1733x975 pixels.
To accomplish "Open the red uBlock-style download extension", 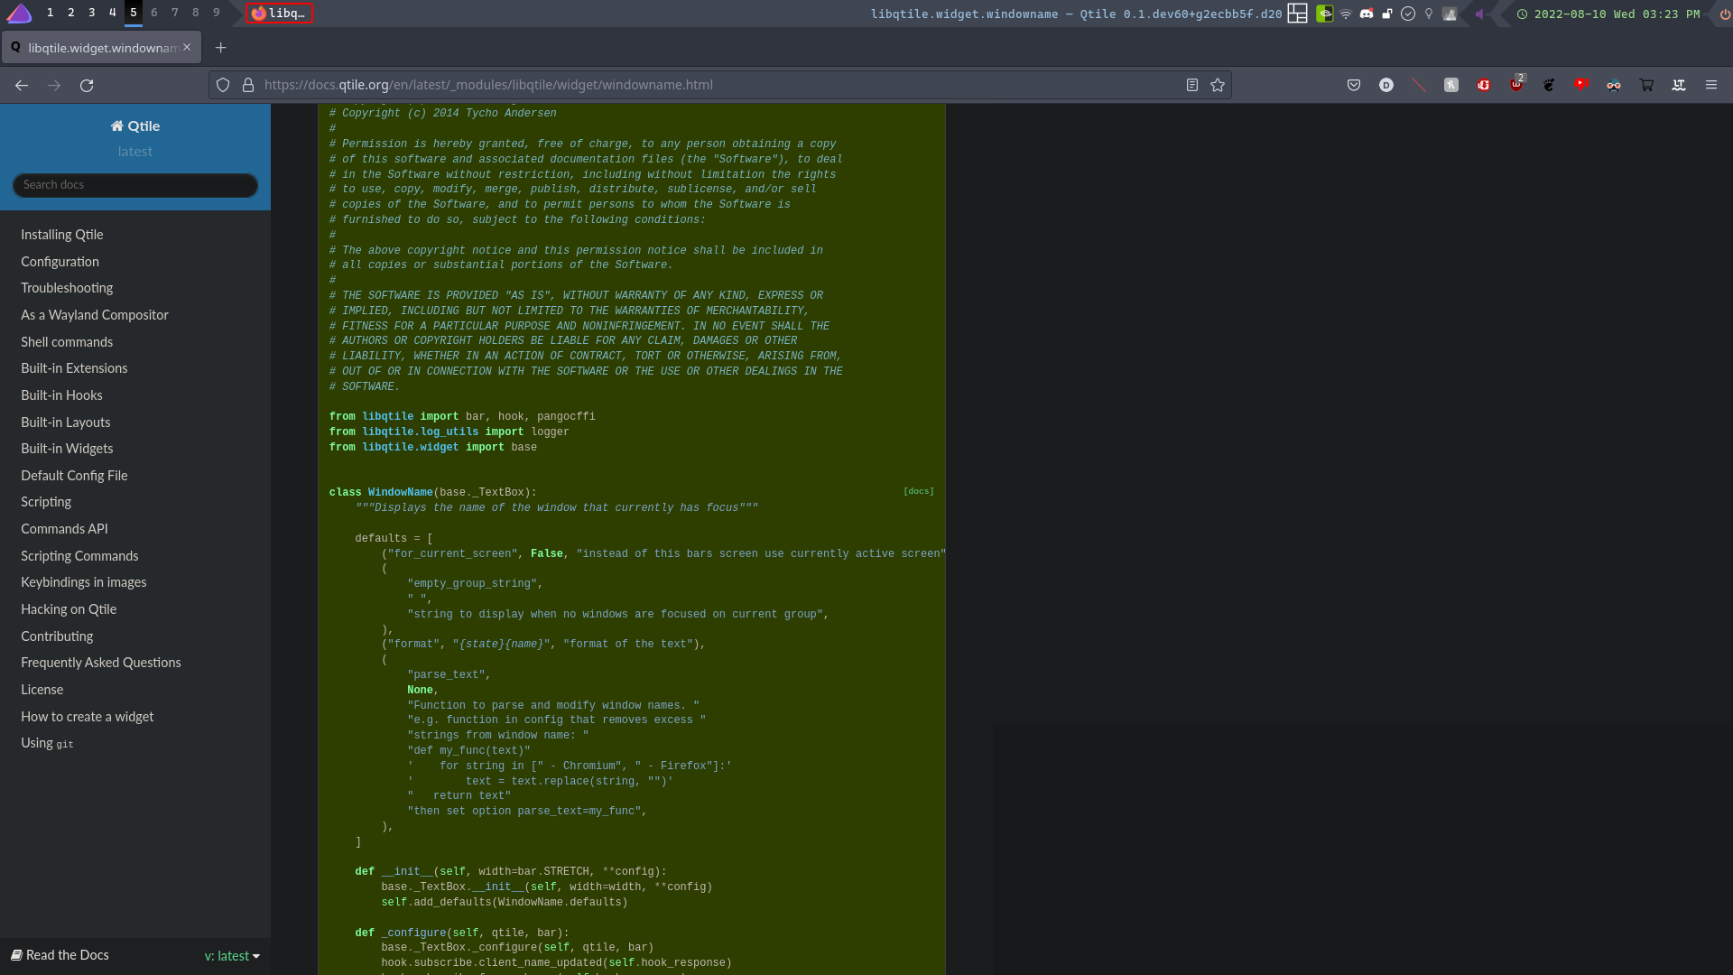I will (1484, 85).
